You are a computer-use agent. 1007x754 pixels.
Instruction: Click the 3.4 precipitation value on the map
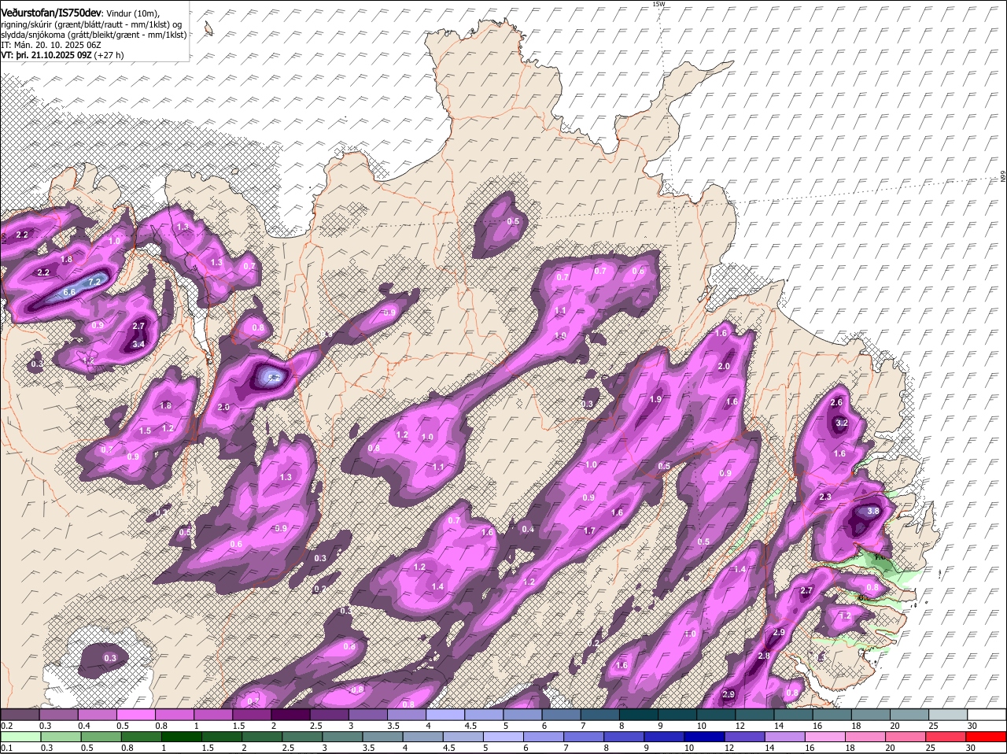138,344
